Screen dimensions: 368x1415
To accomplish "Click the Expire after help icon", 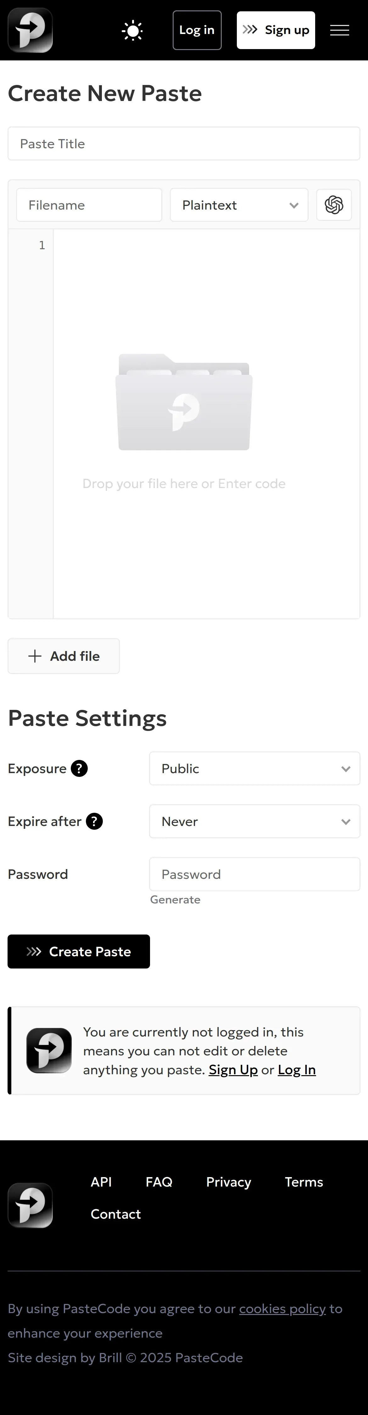I will click(x=94, y=821).
